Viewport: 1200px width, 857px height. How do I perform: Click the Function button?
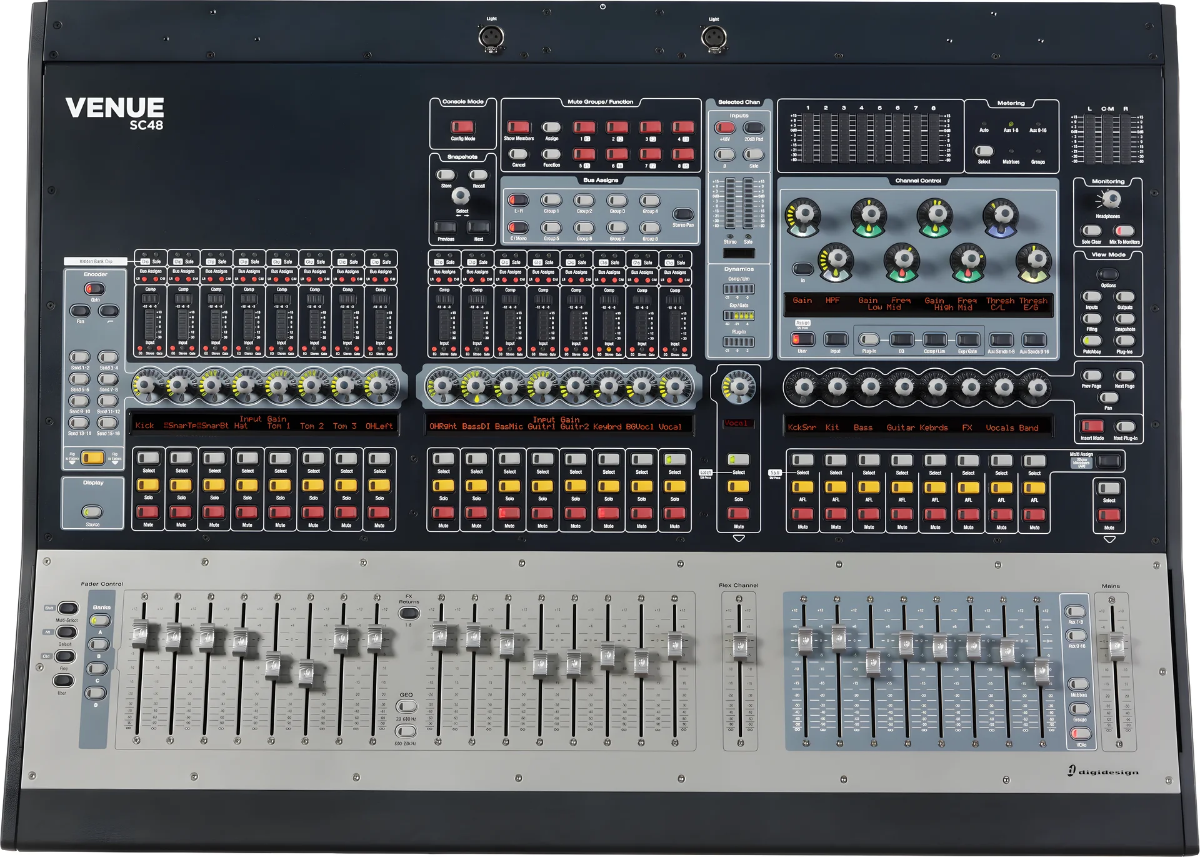(551, 154)
